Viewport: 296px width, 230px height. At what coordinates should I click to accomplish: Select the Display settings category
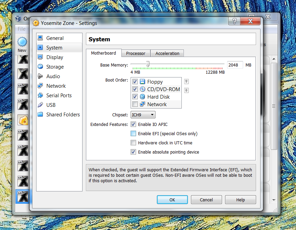pos(59,57)
